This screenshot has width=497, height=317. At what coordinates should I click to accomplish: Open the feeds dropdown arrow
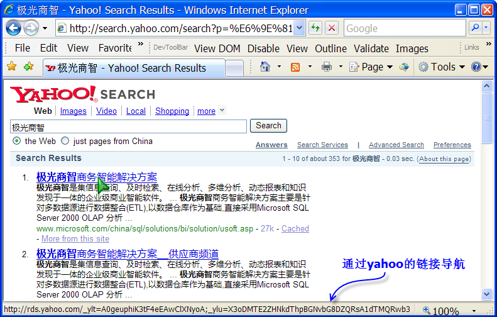(310, 67)
